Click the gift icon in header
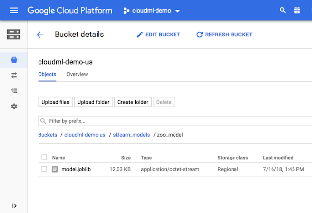 point(297,10)
